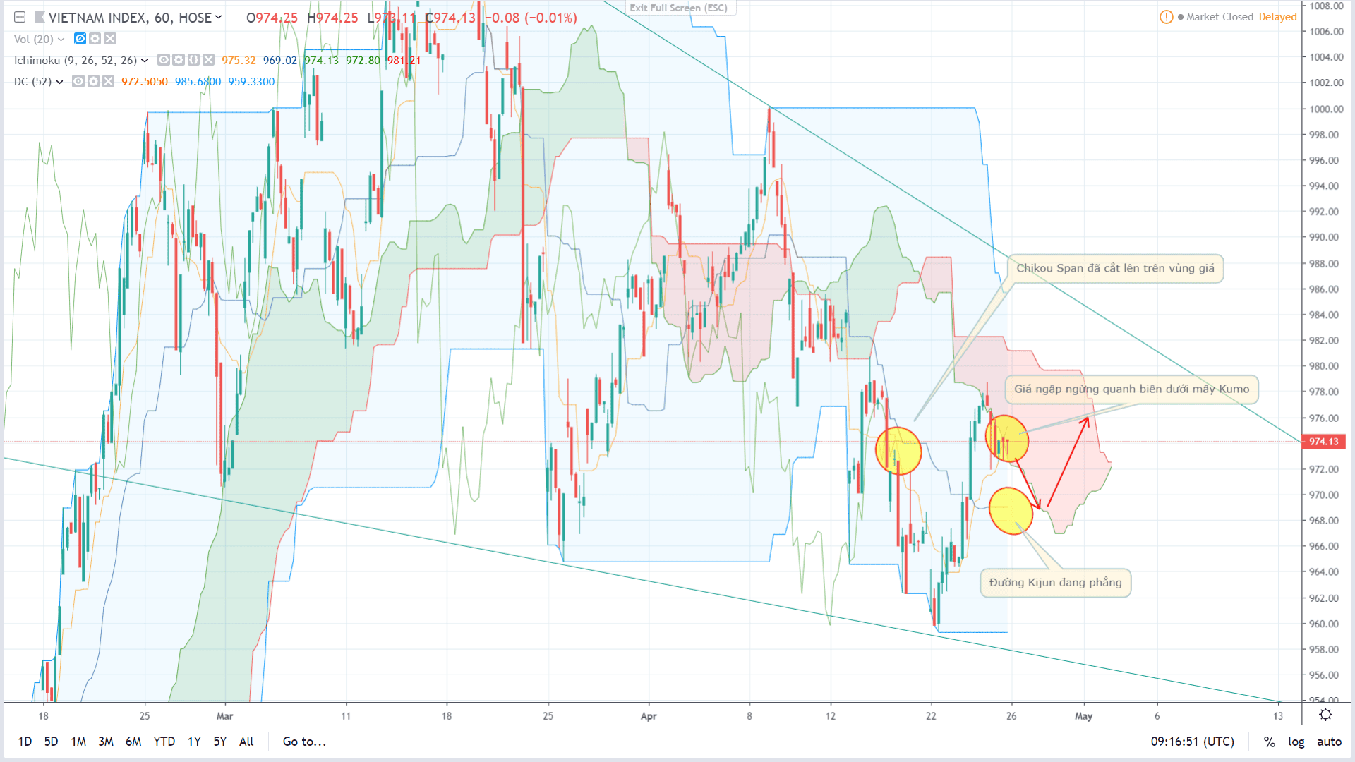Click Exit Full Screen (ESC) button
Viewport: 1355px width, 762px height.
pos(679,8)
